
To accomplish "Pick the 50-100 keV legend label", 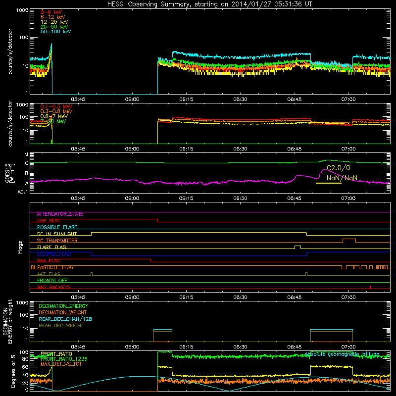I will coord(56,32).
